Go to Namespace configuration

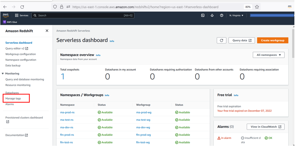(x=21, y=60)
